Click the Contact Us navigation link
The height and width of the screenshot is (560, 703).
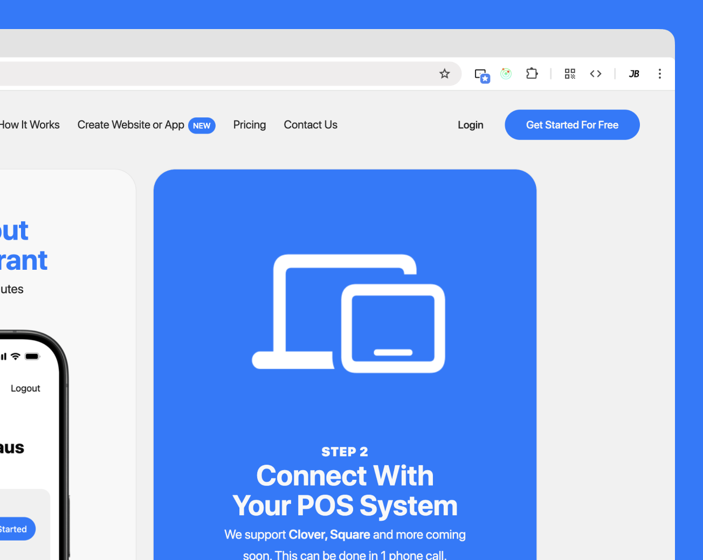coord(311,124)
